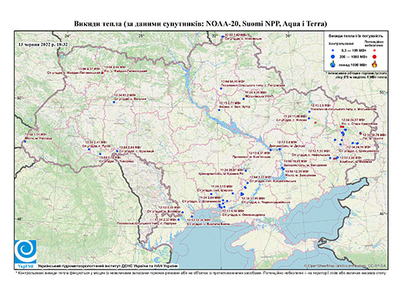Select the large red circle legend symbol

point(375,56)
